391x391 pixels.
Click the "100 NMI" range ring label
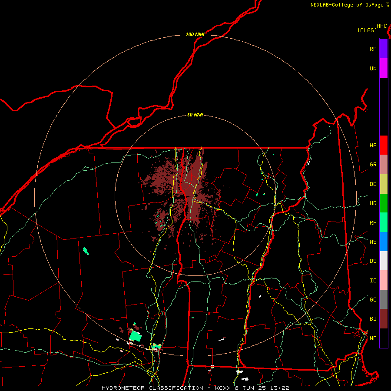[195, 34]
